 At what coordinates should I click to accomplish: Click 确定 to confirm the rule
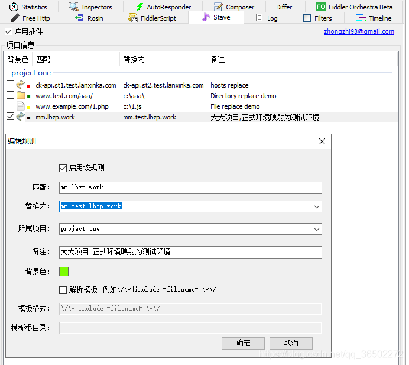click(x=243, y=343)
